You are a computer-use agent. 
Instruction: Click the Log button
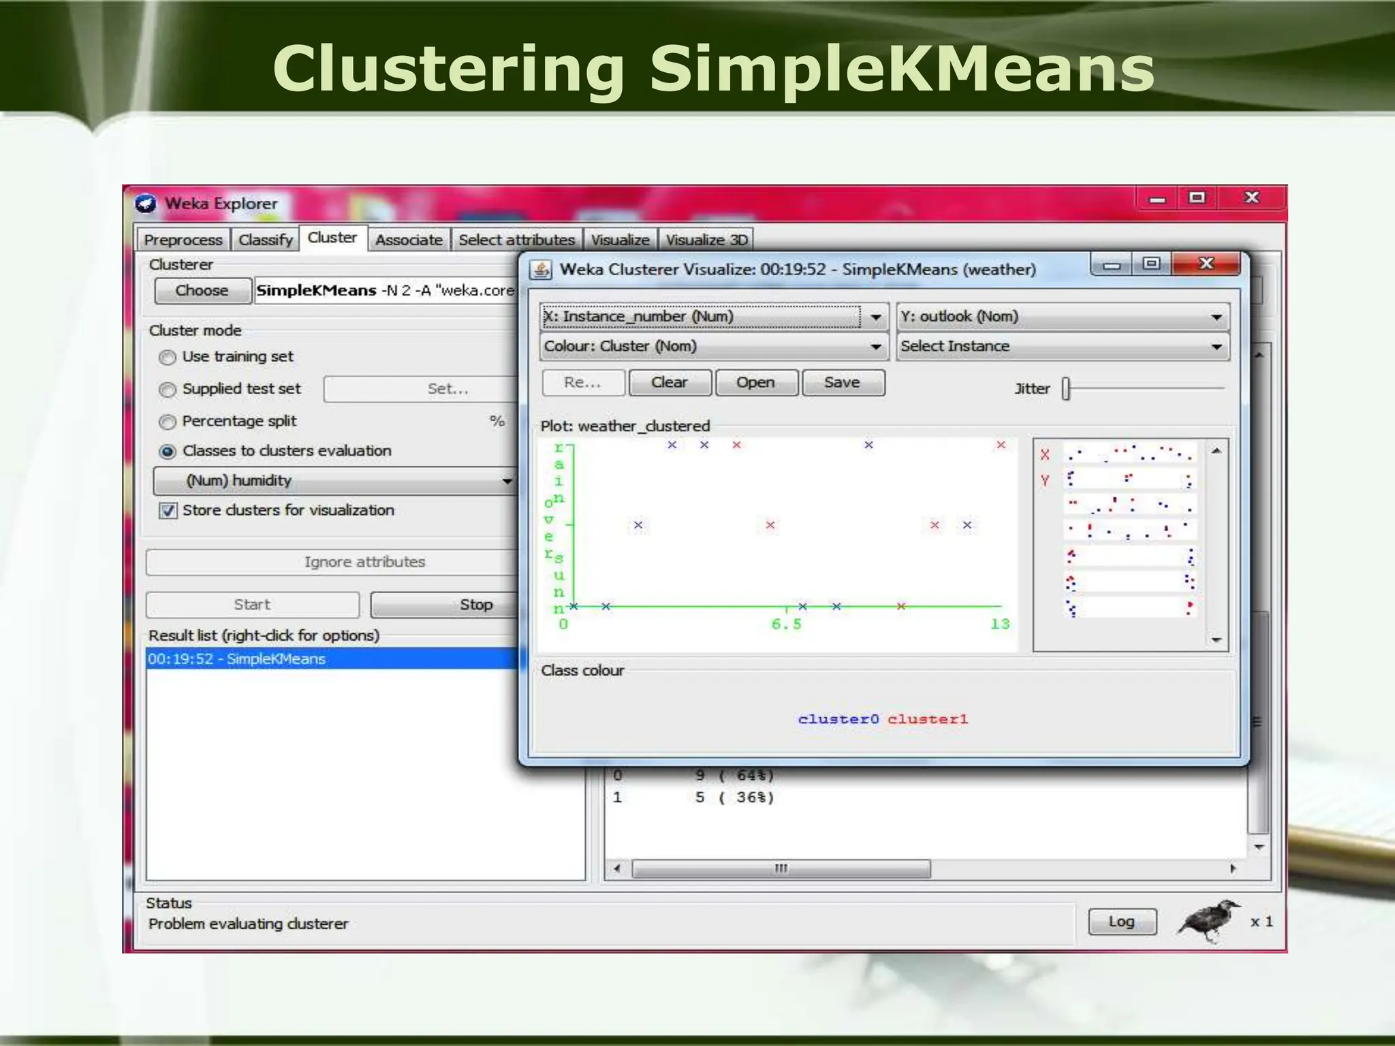1122,922
